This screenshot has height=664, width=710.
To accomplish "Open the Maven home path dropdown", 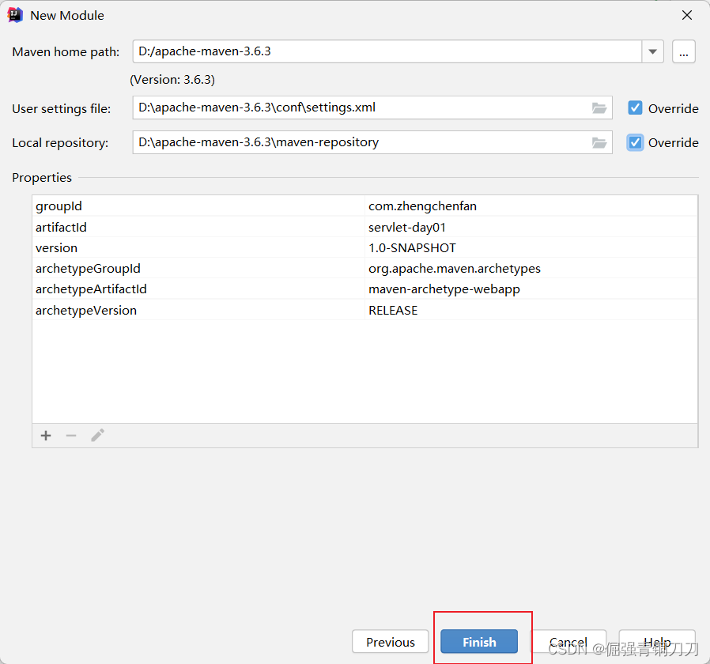I will tap(652, 51).
